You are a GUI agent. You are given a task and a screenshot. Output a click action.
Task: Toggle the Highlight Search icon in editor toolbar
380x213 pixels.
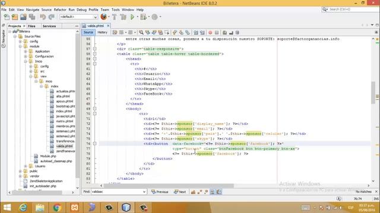tap(160, 33)
